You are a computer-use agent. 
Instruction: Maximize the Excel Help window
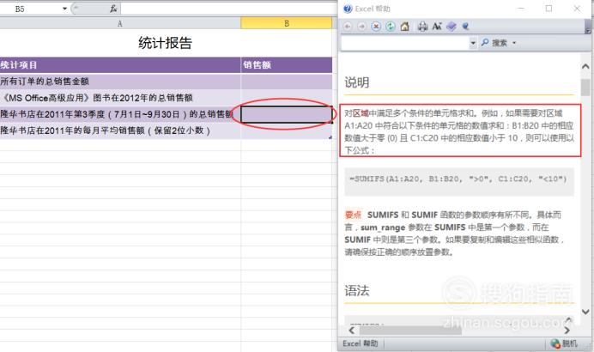click(549, 9)
